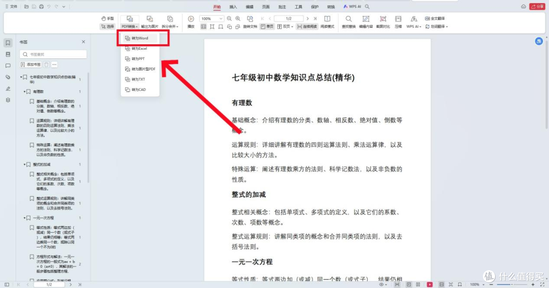Go to next page using toolbar arrow
Screen dimensions: 549x288
(x=308, y=19)
